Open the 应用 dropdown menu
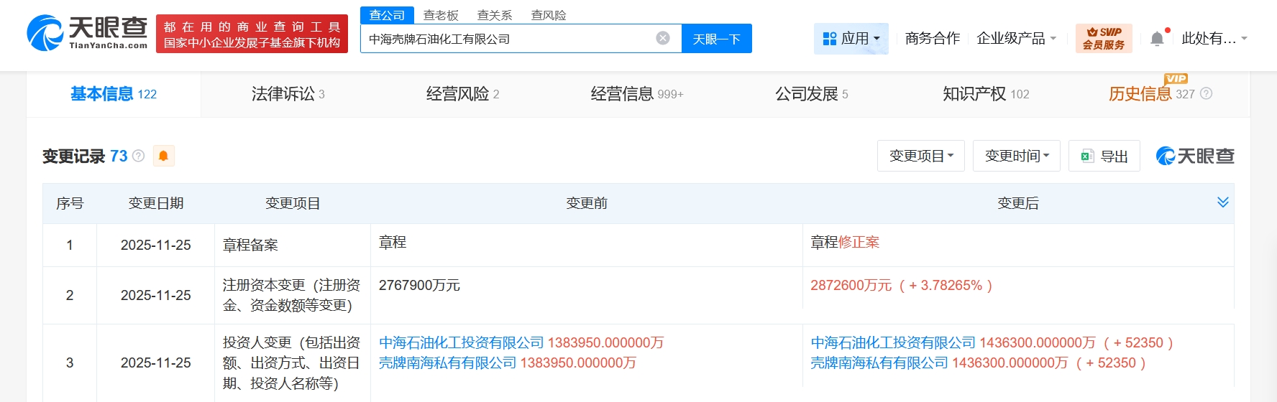This screenshot has width=1277, height=402. pos(851,38)
